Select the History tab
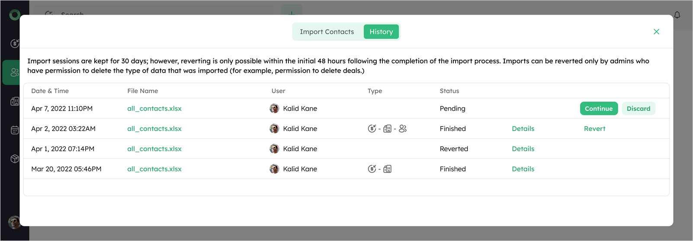 [x=381, y=32]
